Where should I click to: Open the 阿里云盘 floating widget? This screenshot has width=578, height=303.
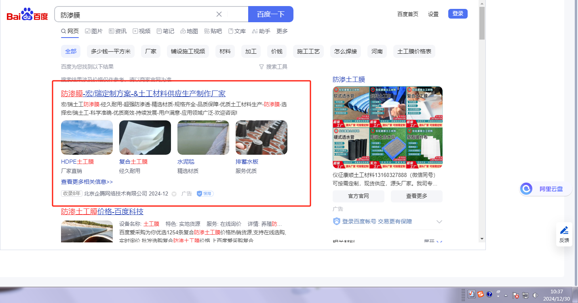546,189
